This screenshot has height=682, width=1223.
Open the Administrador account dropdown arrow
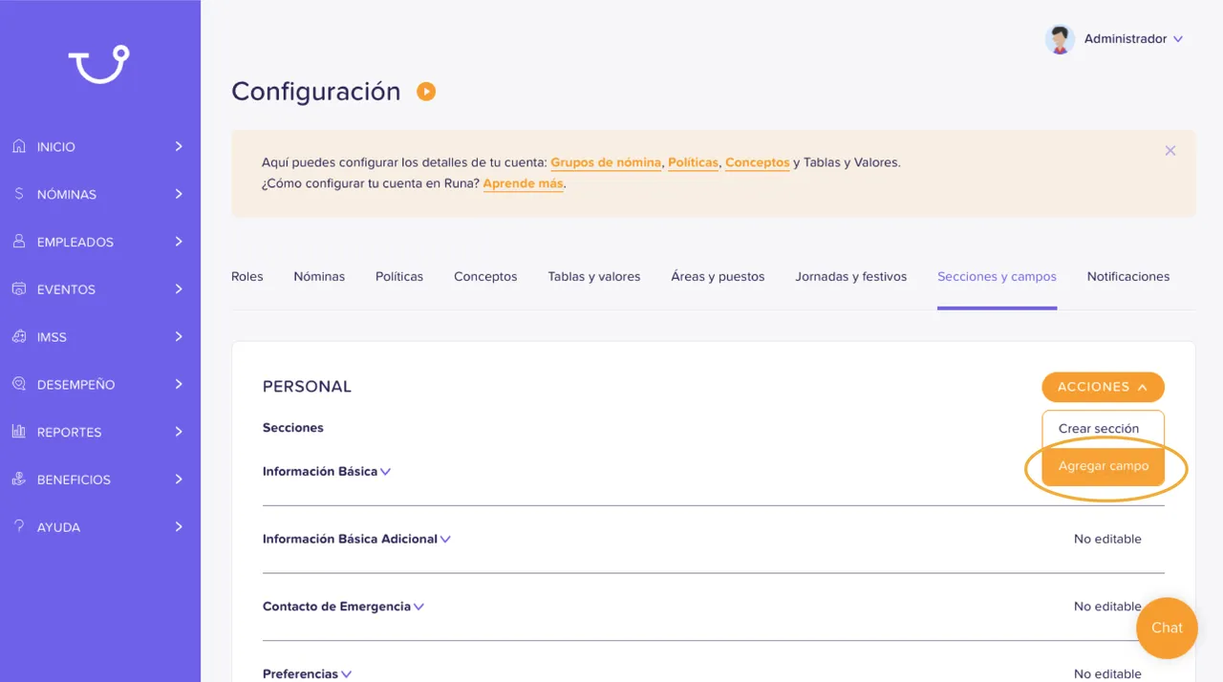click(1178, 39)
